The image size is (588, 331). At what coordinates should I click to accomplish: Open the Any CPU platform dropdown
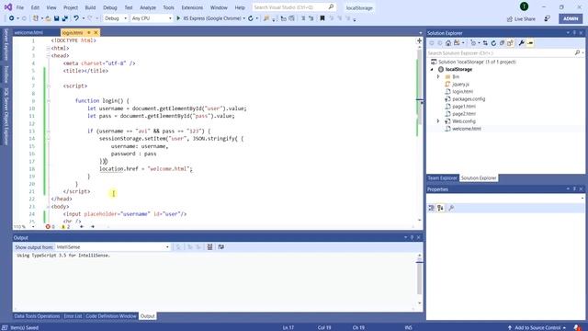coord(152,18)
